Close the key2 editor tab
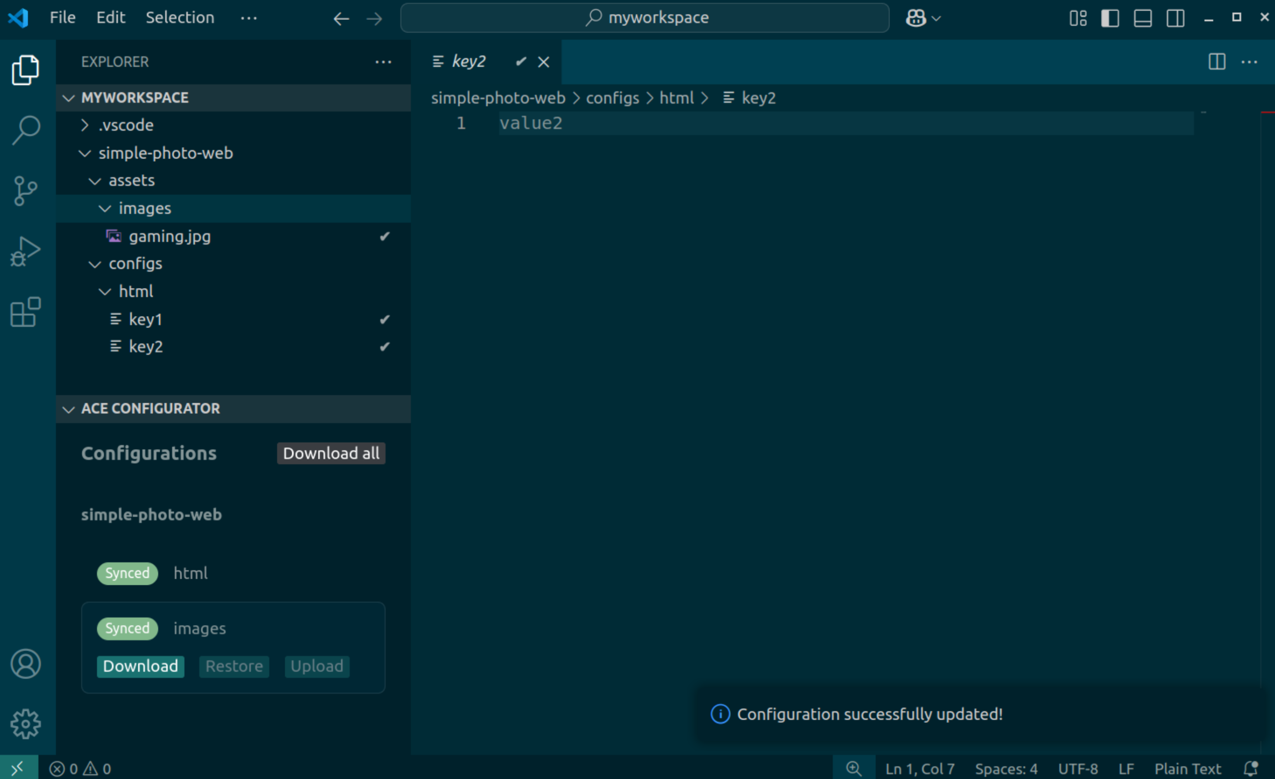 [x=543, y=62]
